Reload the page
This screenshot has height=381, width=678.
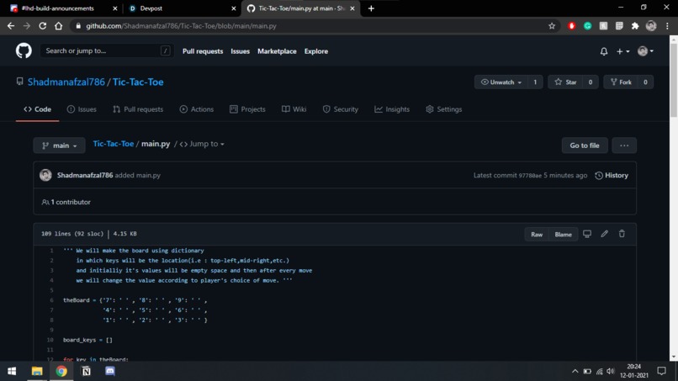click(42, 26)
